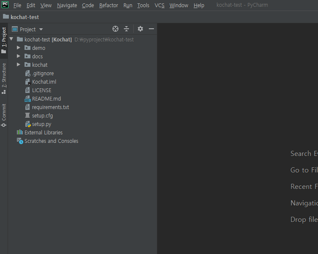Select README.md in the project tree
The height and width of the screenshot is (254, 318).
pos(47,99)
